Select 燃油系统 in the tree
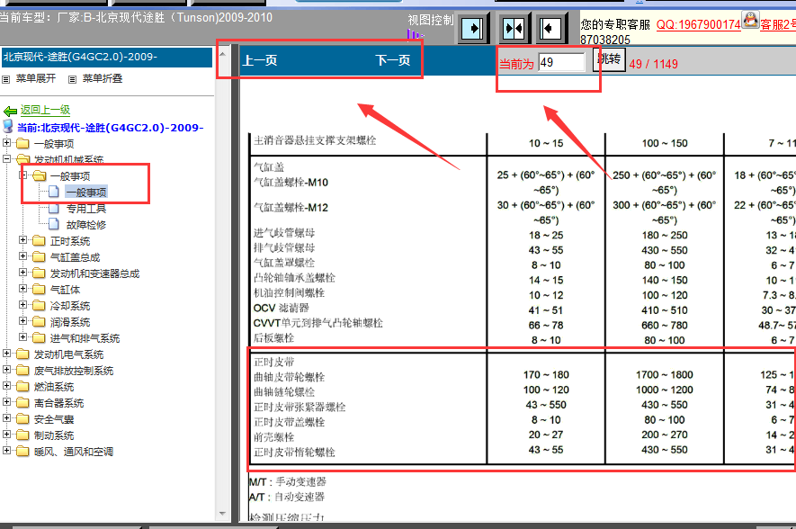796x529 pixels. tap(54, 387)
